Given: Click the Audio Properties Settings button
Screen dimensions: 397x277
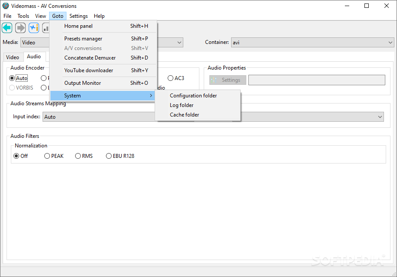Looking at the screenshot, I should click(228, 80).
